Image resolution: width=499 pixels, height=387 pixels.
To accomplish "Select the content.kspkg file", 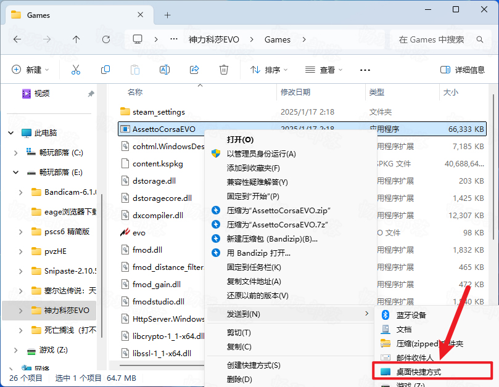I will pyautogui.click(x=157, y=164).
